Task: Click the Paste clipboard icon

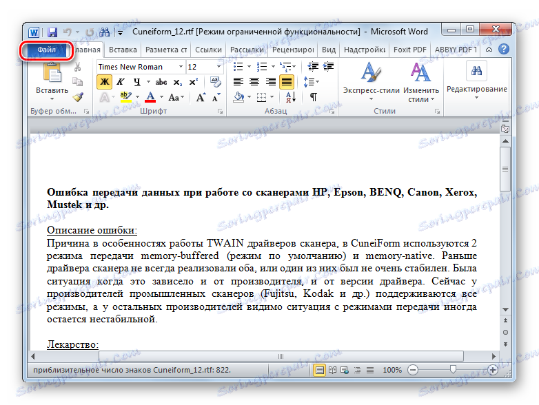Action: 52,73
